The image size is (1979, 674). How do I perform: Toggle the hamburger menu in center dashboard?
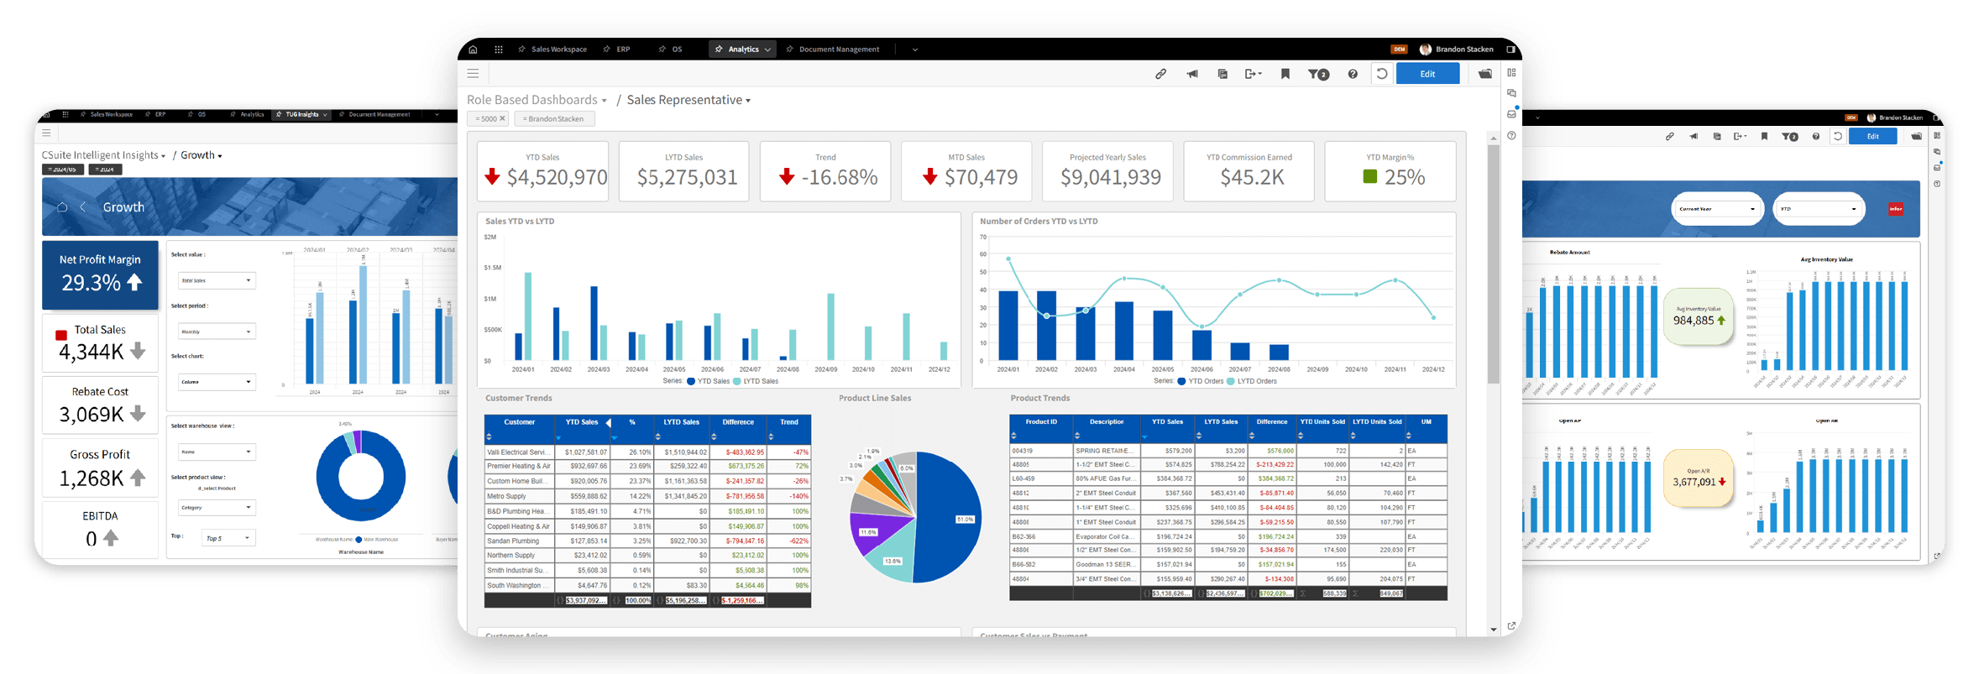click(473, 74)
